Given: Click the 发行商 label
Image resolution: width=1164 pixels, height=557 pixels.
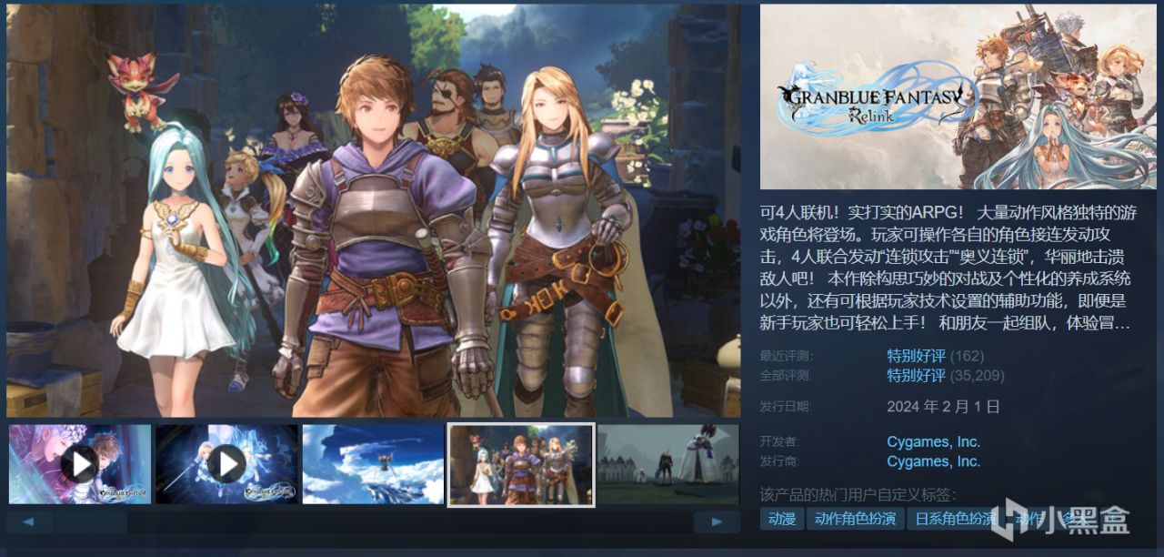Looking at the screenshot, I should click(780, 461).
